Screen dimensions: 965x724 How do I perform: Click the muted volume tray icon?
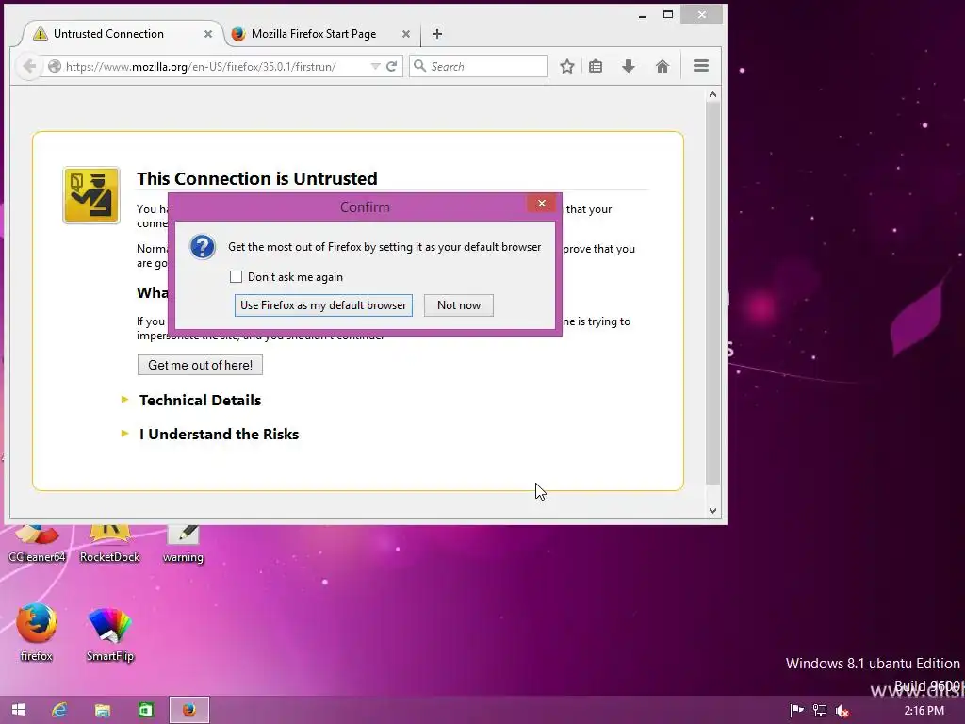(x=842, y=711)
